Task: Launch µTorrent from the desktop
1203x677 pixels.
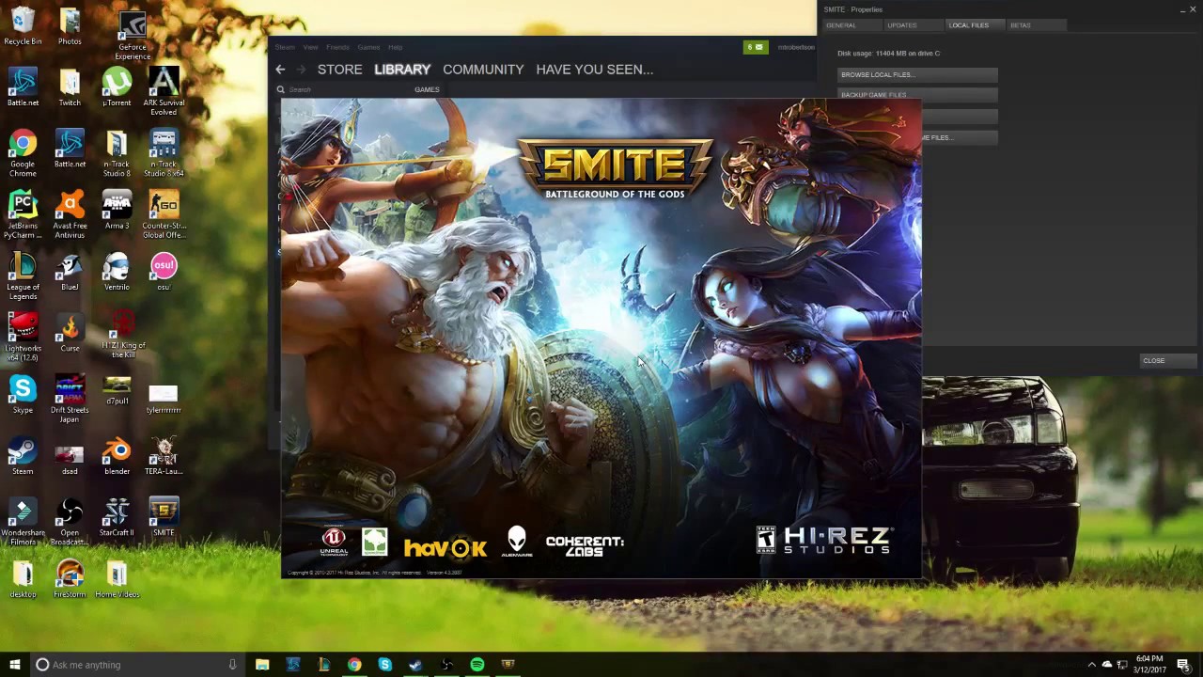Action: coord(117,87)
